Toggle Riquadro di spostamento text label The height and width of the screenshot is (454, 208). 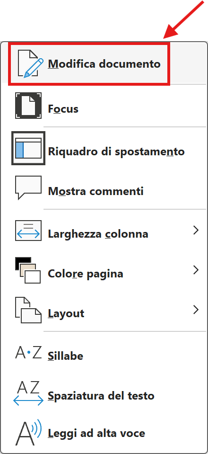[116, 151]
